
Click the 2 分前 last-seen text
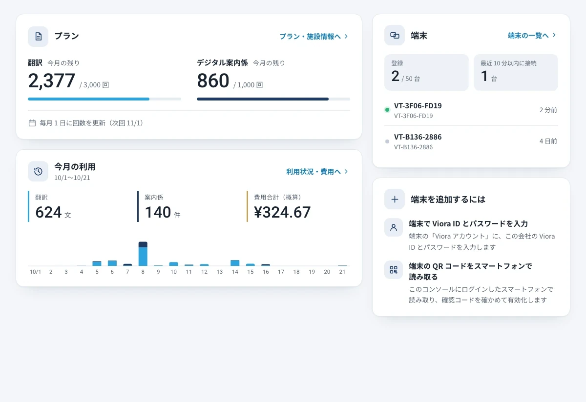[548, 110]
